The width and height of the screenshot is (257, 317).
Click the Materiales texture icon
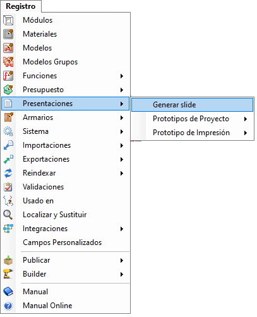point(8,34)
